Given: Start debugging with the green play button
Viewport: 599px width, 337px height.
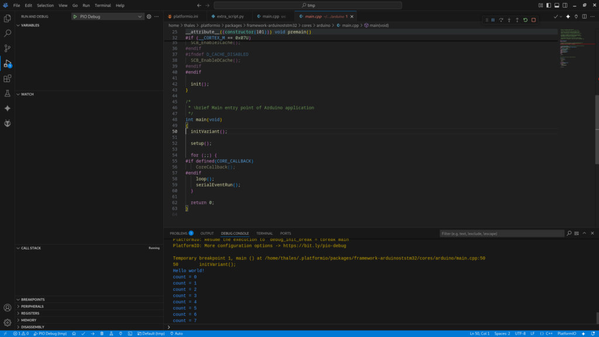Looking at the screenshot, I should [x=75, y=16].
